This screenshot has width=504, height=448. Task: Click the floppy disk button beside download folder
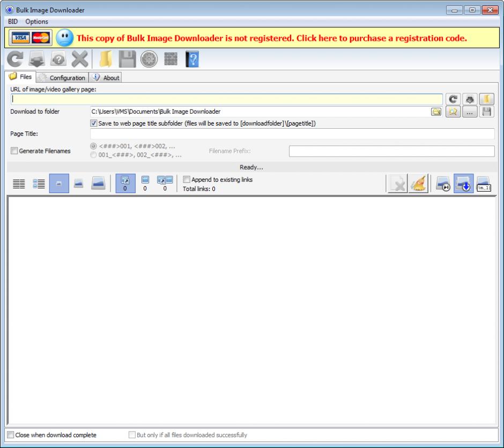486,112
